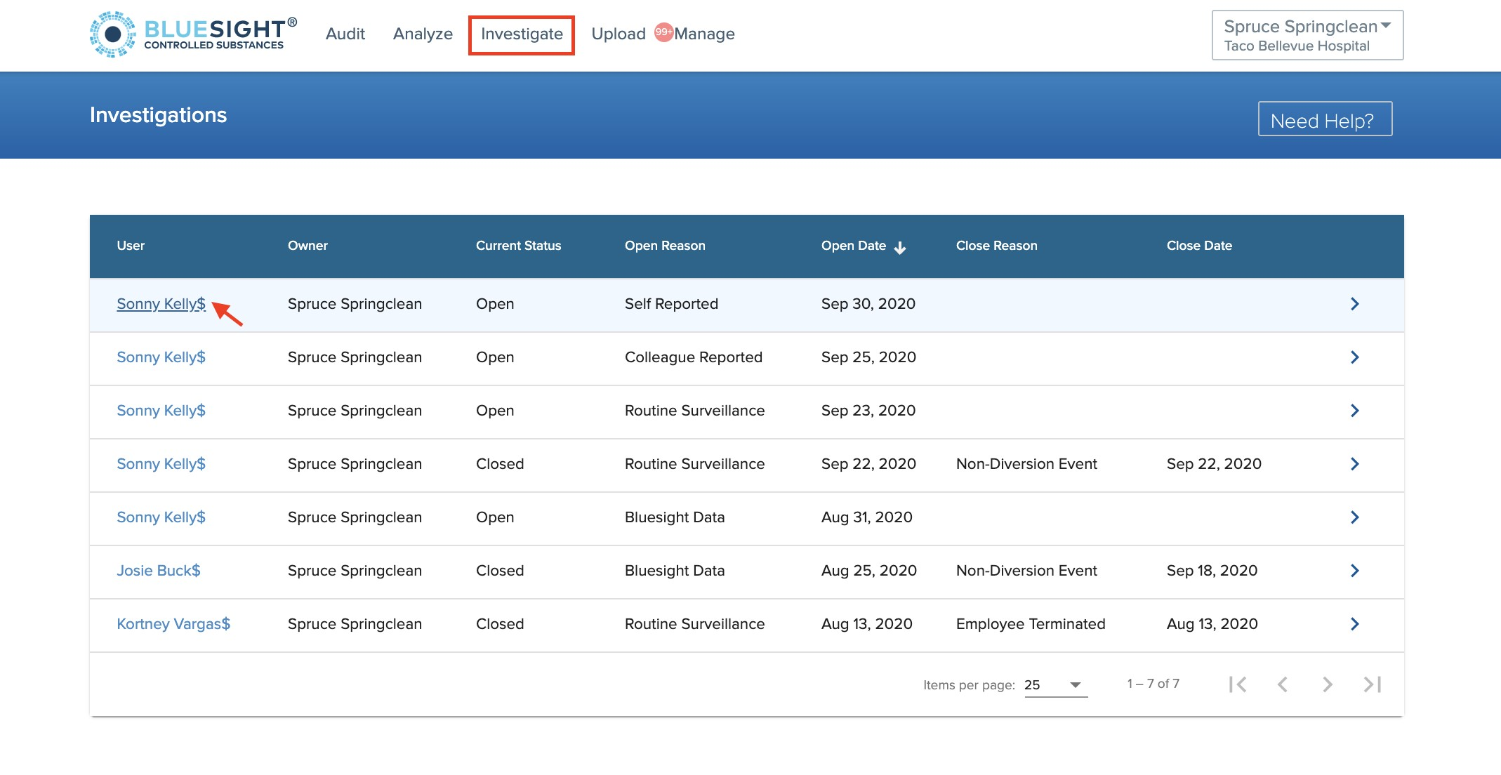1501x775 pixels.
Task: Click the Open Date sort arrow
Action: pos(900,247)
